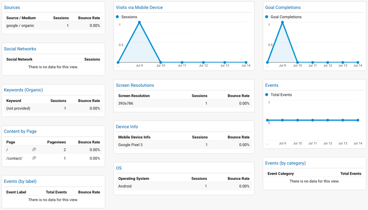The height and width of the screenshot is (210, 368).
Task: Click the Goal Completions legend dot
Action: pyautogui.click(x=267, y=17)
